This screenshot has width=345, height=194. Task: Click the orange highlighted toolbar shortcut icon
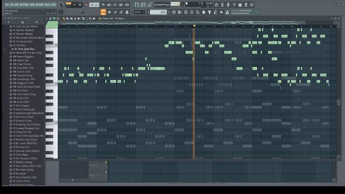tap(103, 12)
